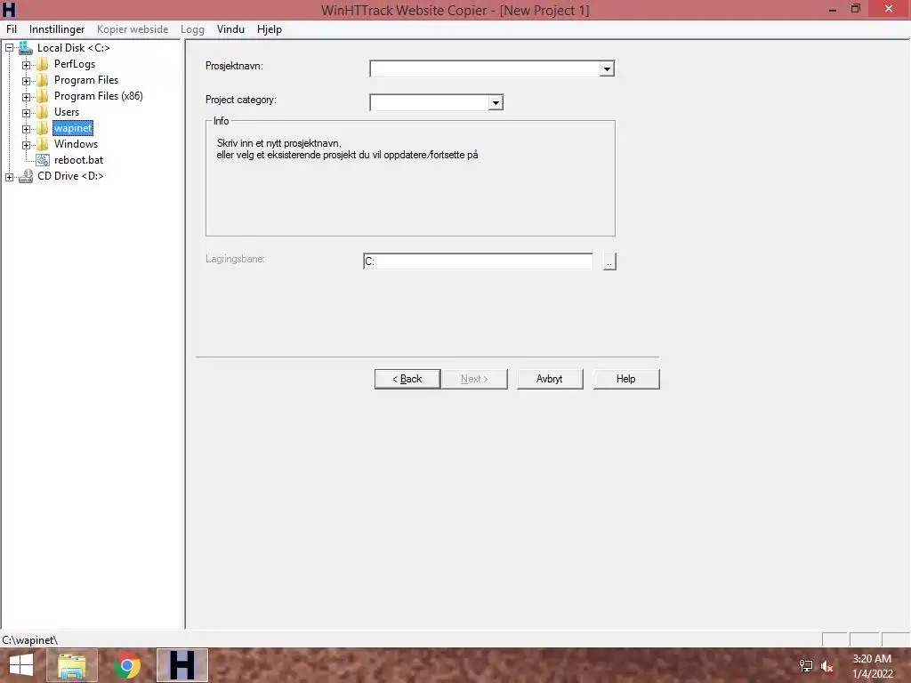
Task: Click the < Back button
Action: point(407,379)
